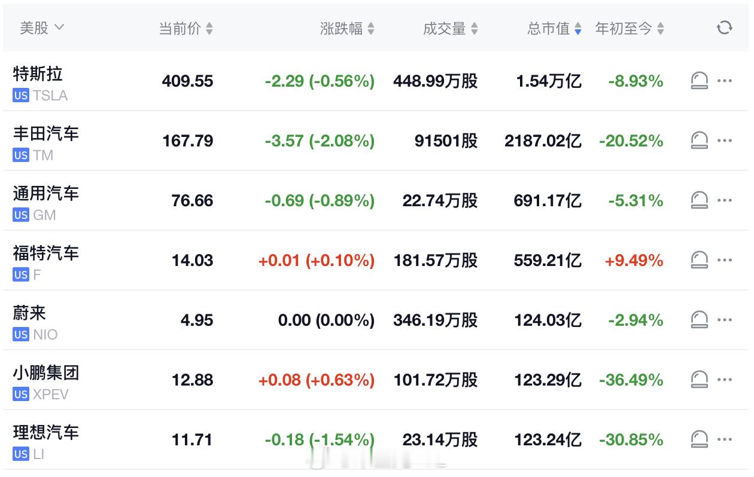Set an alert bell for 通用汽车 GM
This screenshot has width=754, height=477.
pos(699,200)
